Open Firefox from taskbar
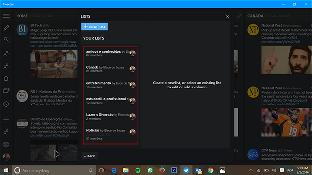The image size is (312, 175). pyautogui.click(x=162, y=170)
